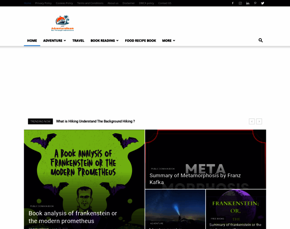
Task: Click the top bar Home link
Action: [x=27, y=3]
